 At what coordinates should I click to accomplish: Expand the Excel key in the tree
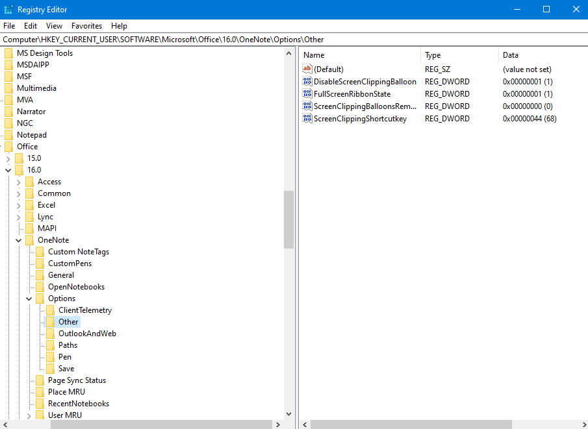pos(19,205)
